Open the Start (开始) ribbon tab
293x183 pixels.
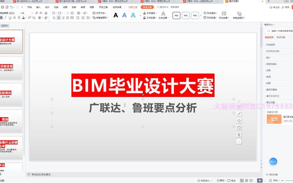pyautogui.click(x=30, y=7)
